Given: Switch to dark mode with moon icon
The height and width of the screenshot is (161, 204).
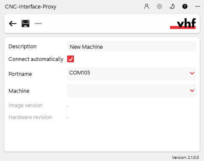Looking at the screenshot, I should tap(172, 6).
